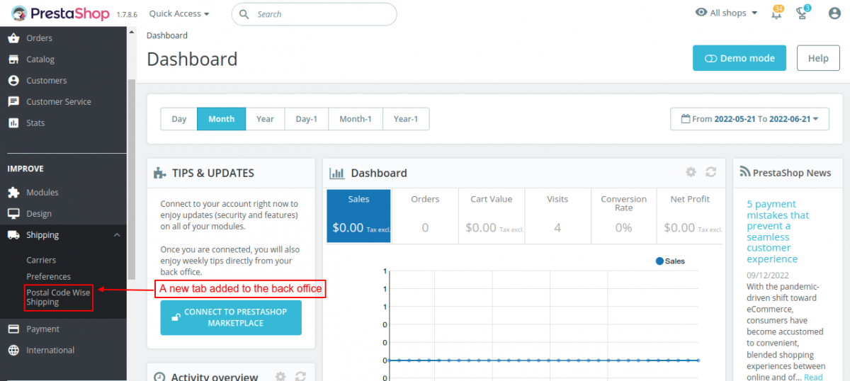The image size is (850, 381).
Task: Click the Orders basket icon in sidebar
Action: click(13, 38)
